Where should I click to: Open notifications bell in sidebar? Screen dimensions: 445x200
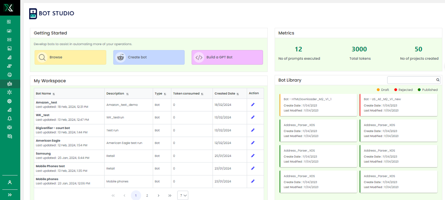point(9,119)
